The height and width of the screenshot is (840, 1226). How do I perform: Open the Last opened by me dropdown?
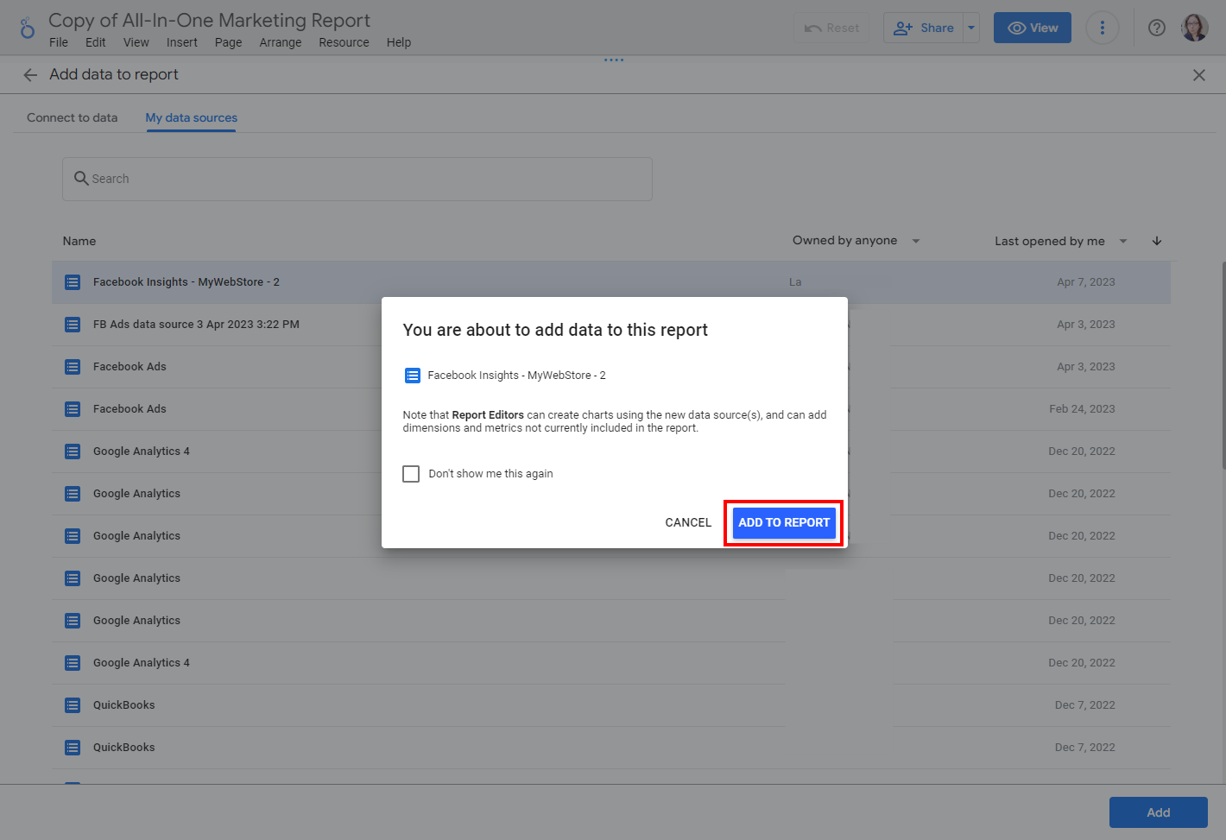[x=1060, y=241]
